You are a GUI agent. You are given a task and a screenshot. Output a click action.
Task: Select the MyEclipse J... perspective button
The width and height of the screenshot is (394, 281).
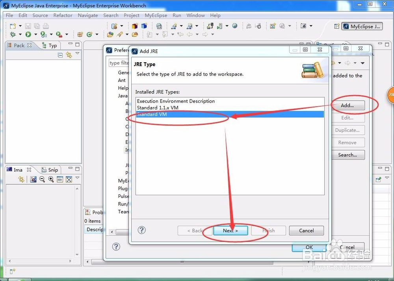click(x=362, y=26)
